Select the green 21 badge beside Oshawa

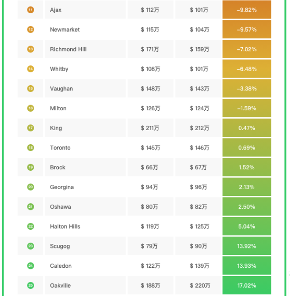tap(31, 207)
